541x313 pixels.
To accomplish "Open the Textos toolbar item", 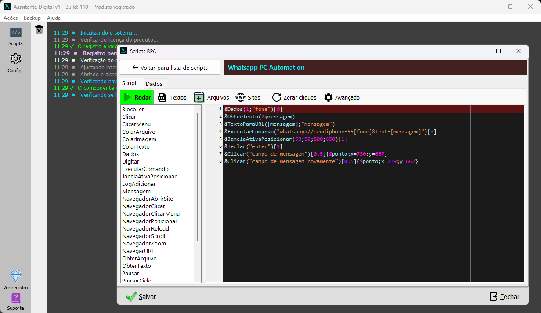I will [x=172, y=97].
